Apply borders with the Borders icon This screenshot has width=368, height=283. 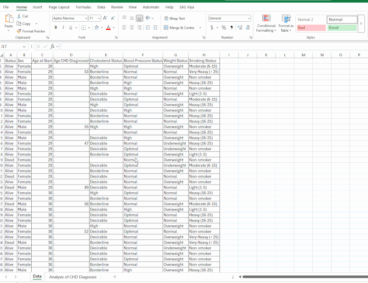tap(83, 28)
